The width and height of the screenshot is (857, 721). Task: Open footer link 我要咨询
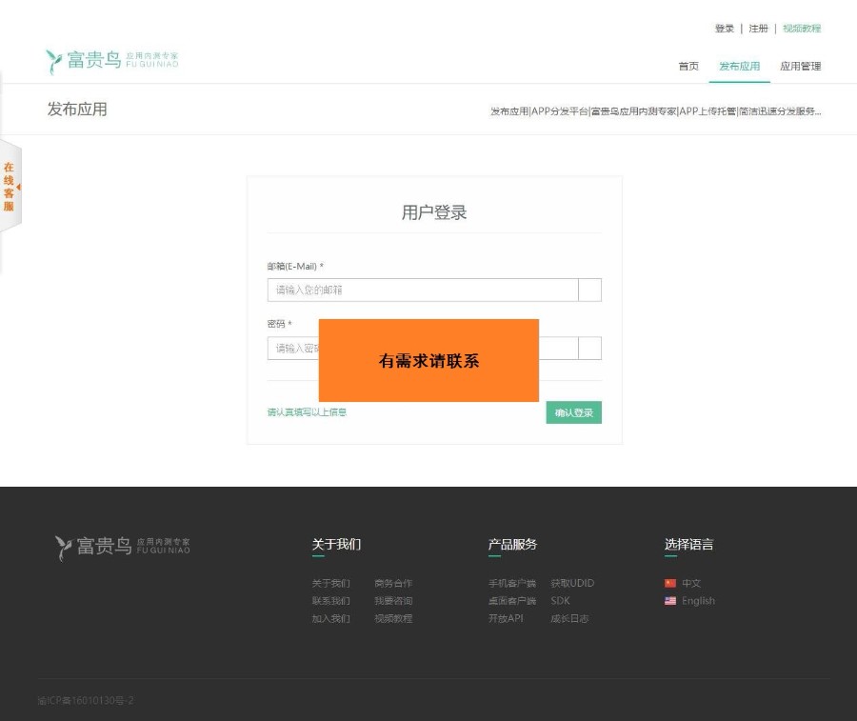point(393,601)
